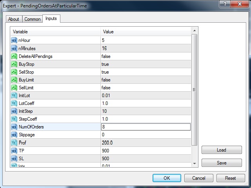251x188 pixels.
Task: Click the icon beside the TP variable
Action: tap(14, 150)
